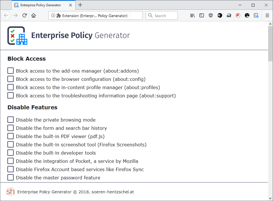Open a new tab with plus button
The height and width of the screenshot is (201, 273).
click(80, 5)
